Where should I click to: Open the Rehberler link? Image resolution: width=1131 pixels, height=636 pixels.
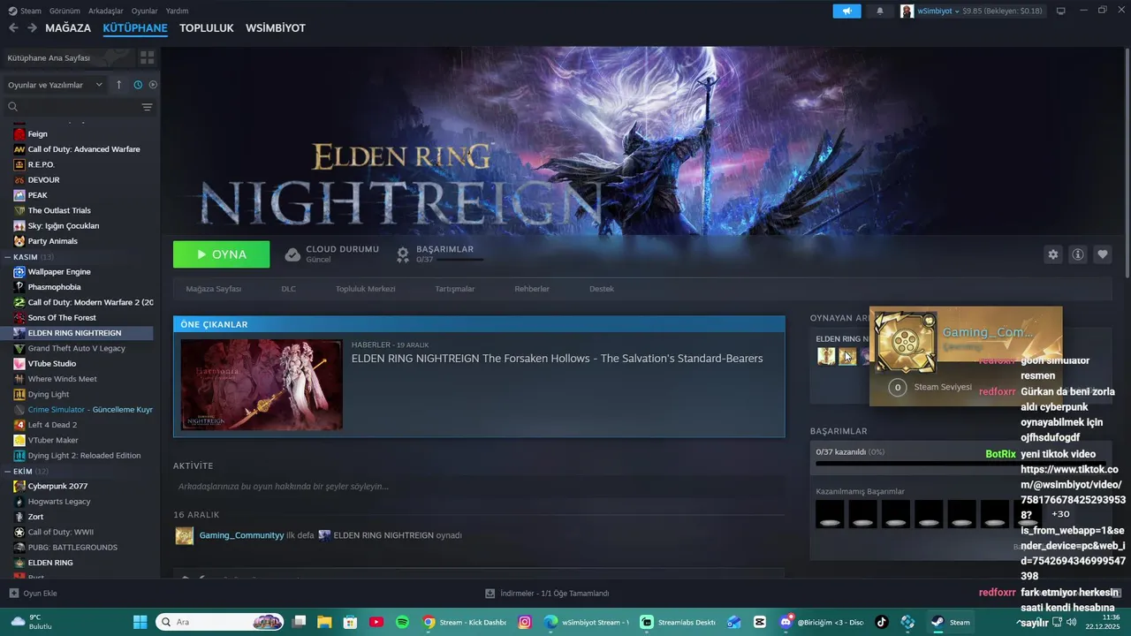tap(532, 289)
